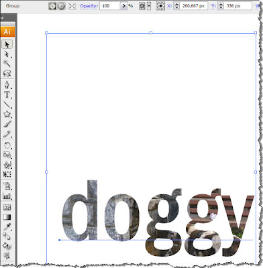This screenshot has height=268, width=263.
Task: Click the top-left bounding box handle
Action: [46, 33]
